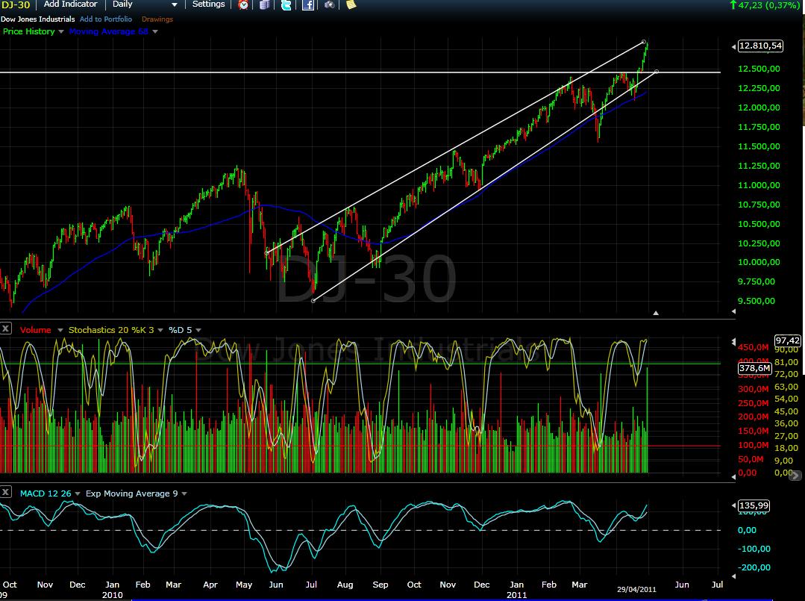
Task: Expand the MACD 12 26 dropdown arrow
Action: [x=78, y=493]
